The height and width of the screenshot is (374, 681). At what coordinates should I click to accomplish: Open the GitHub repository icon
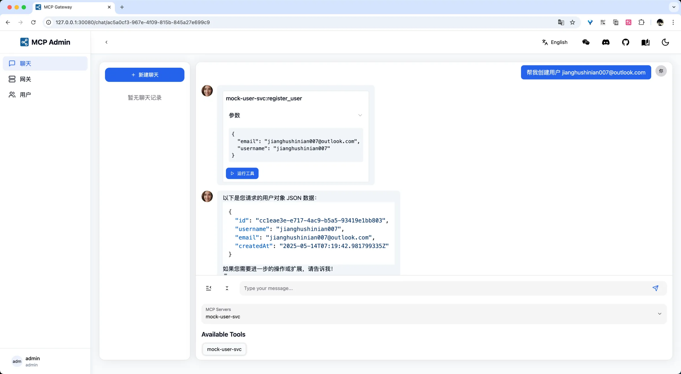[625, 42]
